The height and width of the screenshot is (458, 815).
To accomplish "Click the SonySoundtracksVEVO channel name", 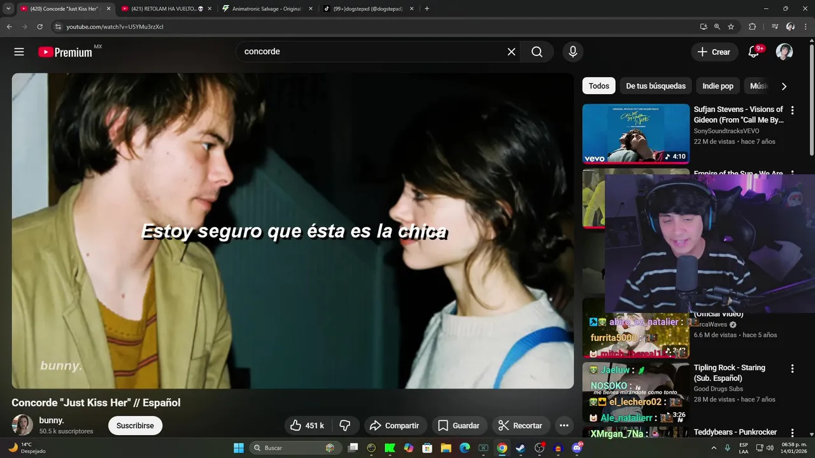I will point(726,131).
